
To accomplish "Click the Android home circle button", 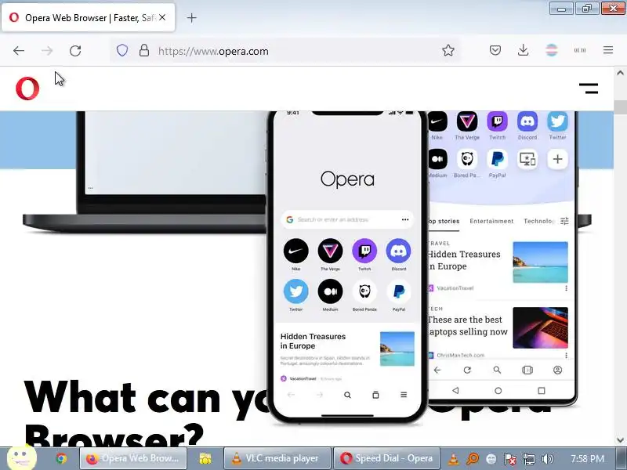I will pos(498,390).
